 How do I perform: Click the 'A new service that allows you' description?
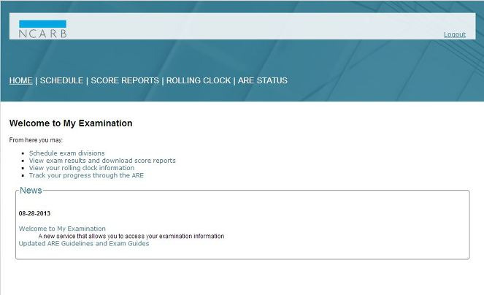point(131,236)
